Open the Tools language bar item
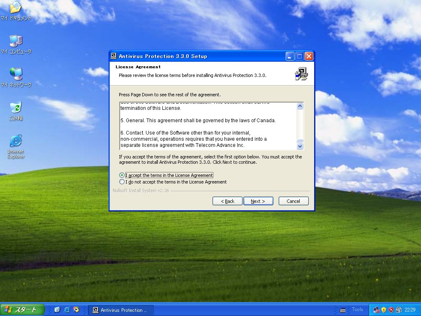The height and width of the screenshot is (316, 421). 357,309
